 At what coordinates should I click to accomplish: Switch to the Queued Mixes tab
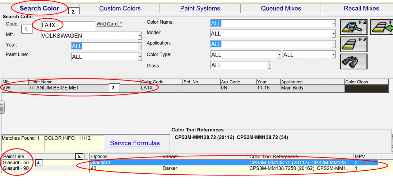tap(281, 8)
